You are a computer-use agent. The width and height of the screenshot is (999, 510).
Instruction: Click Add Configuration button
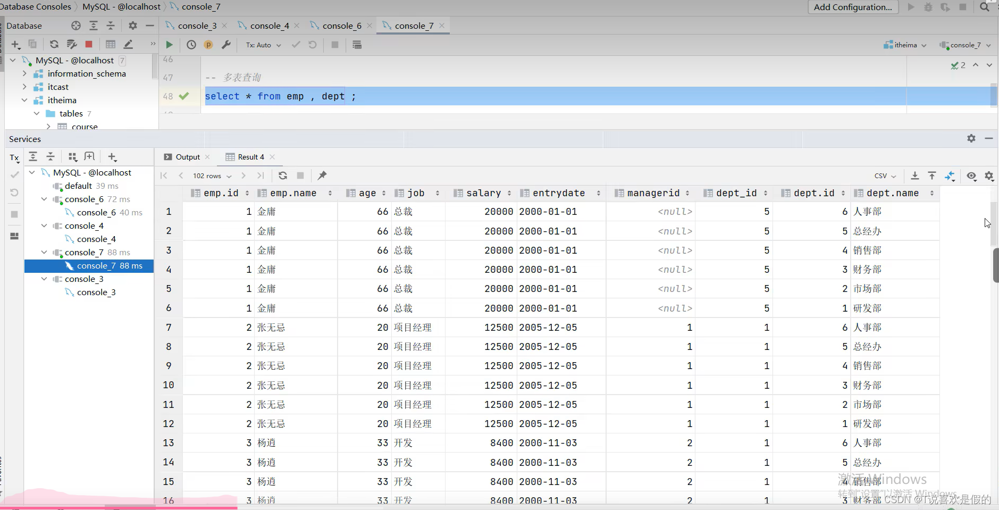point(853,7)
